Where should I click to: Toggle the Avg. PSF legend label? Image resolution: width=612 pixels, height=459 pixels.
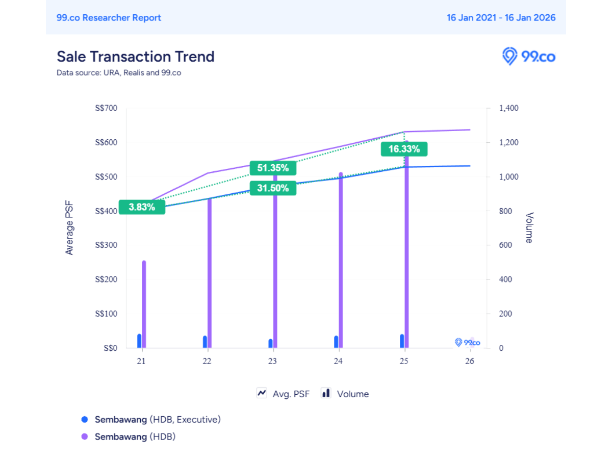pyautogui.click(x=291, y=394)
